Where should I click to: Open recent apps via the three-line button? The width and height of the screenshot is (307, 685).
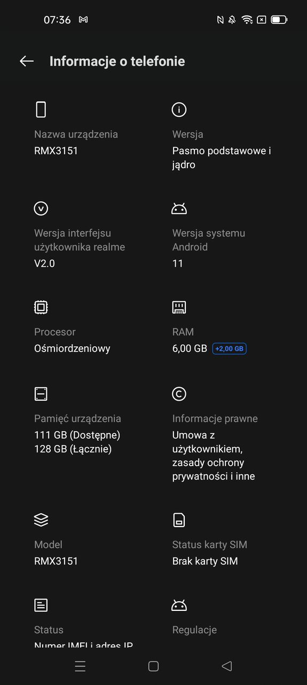(x=80, y=666)
